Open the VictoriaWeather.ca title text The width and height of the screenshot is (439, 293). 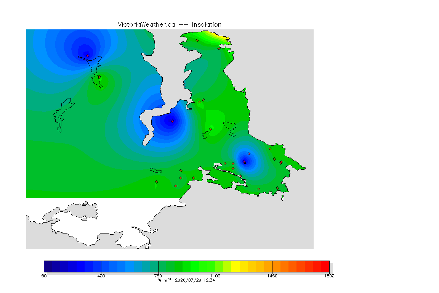click(x=146, y=25)
